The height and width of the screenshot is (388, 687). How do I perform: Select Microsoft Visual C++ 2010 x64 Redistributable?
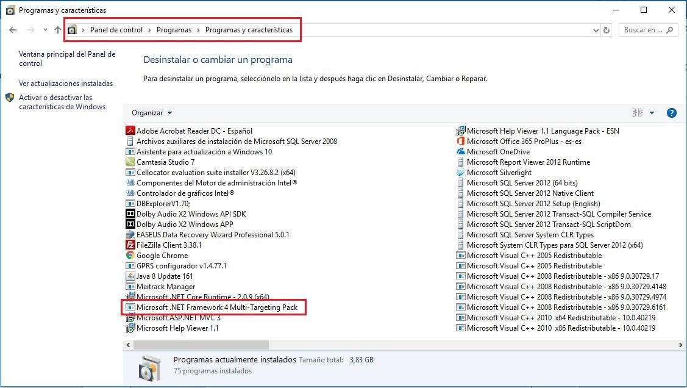tap(555, 318)
